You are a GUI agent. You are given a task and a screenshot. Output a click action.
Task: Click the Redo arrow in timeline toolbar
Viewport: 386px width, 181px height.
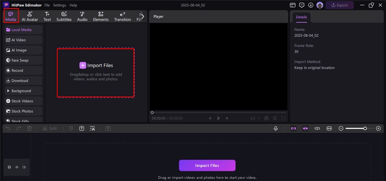click(x=19, y=128)
